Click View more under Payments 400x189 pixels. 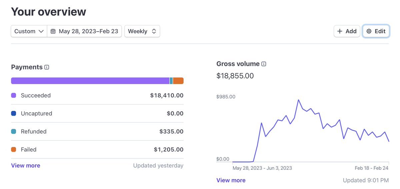pyautogui.click(x=26, y=165)
